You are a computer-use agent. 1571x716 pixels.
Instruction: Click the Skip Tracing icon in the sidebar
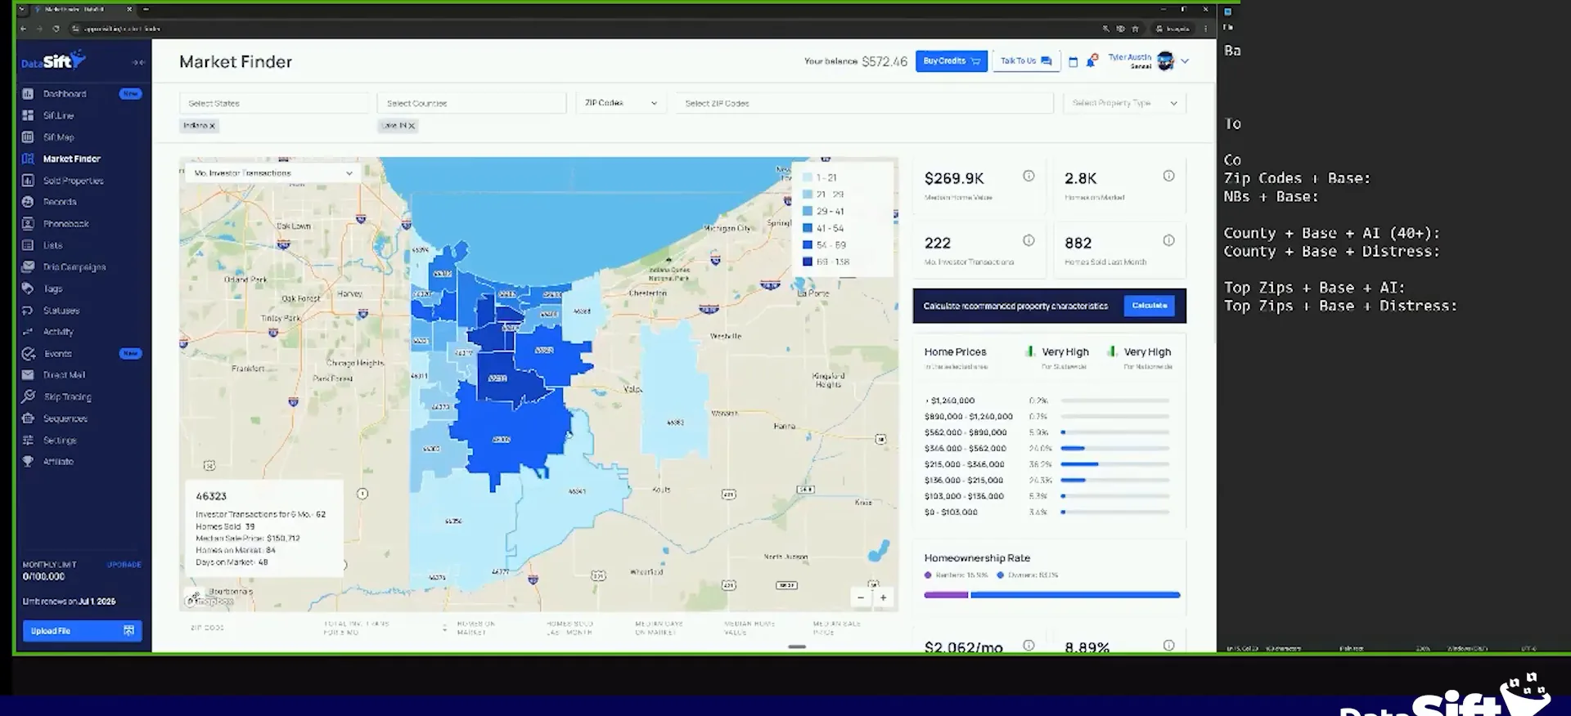coord(28,396)
